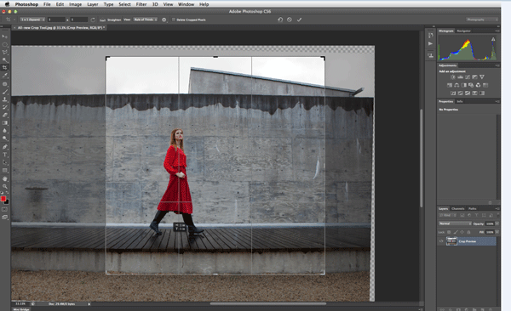Cancel the current crop operation

pos(290,20)
